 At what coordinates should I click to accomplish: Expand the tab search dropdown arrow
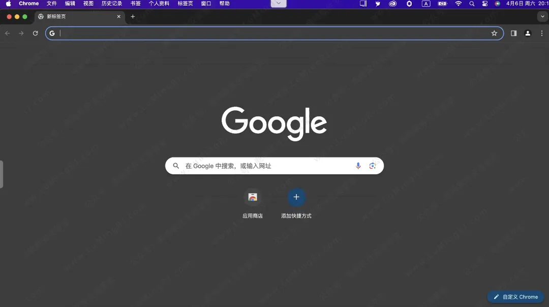click(542, 16)
